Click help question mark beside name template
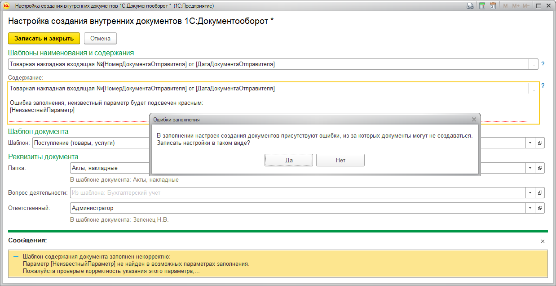Image resolution: width=556 pixels, height=286 pixels. 543,64
